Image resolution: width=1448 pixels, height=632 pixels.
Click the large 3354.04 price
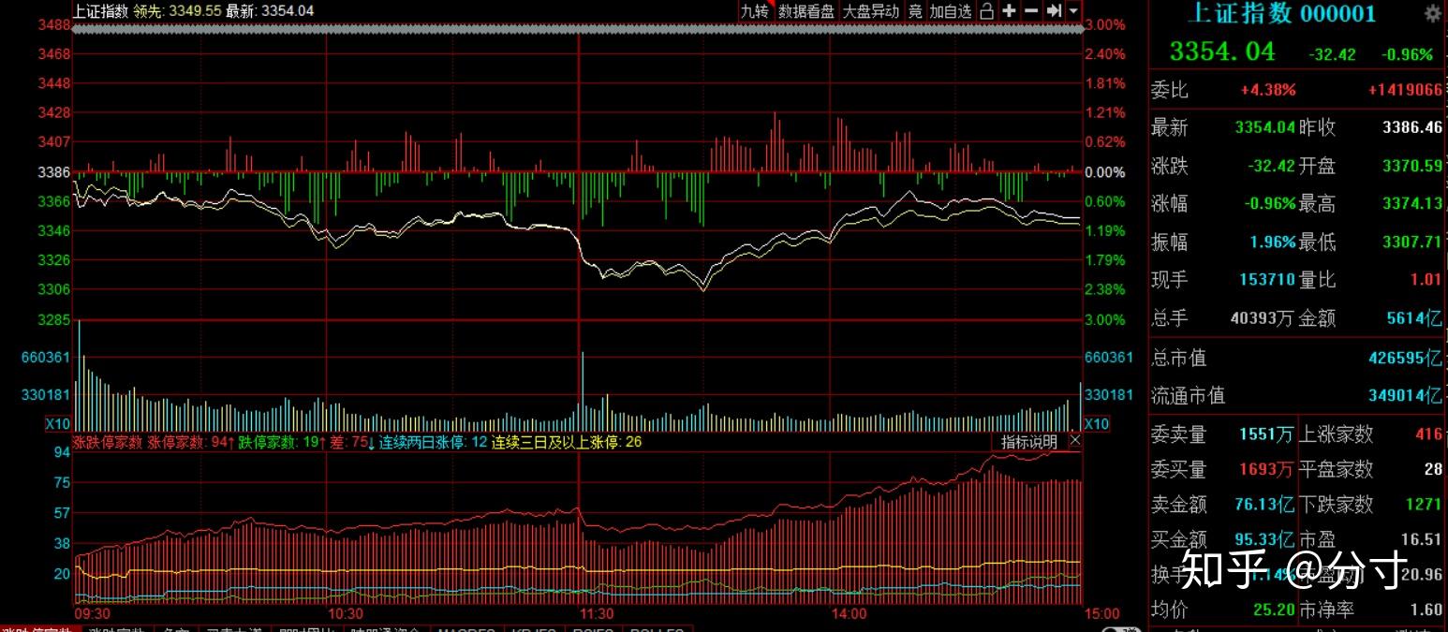point(1222,51)
